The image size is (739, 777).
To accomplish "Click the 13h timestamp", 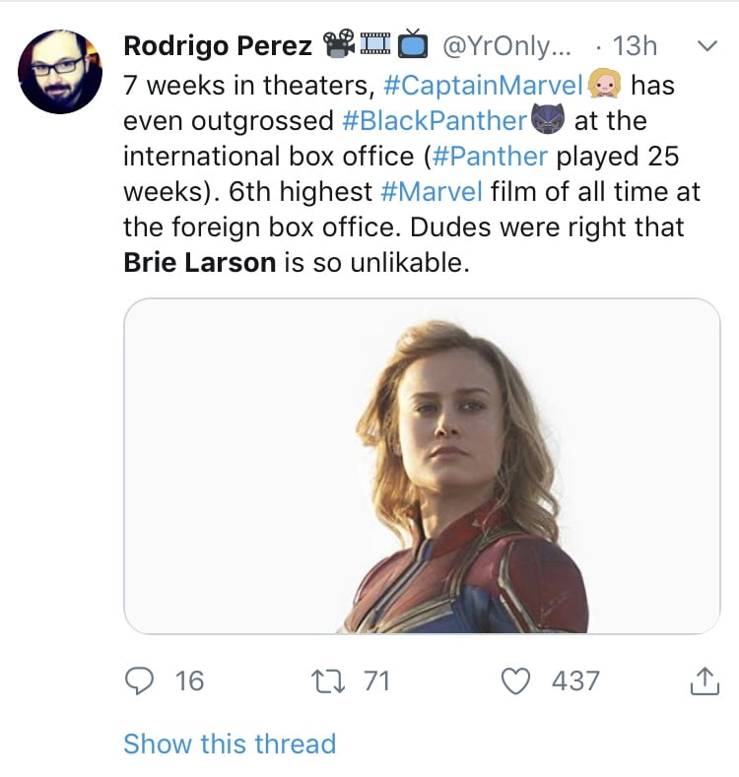I will pyautogui.click(x=635, y=45).
